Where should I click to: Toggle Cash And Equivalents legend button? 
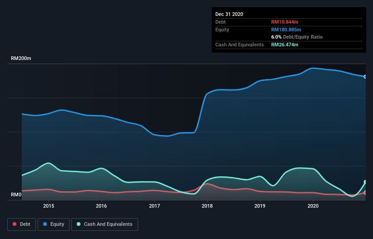click(x=104, y=224)
